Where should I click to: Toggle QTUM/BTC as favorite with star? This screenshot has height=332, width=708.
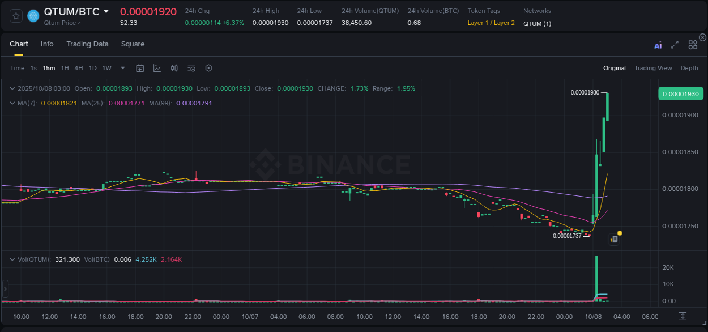[x=15, y=15]
